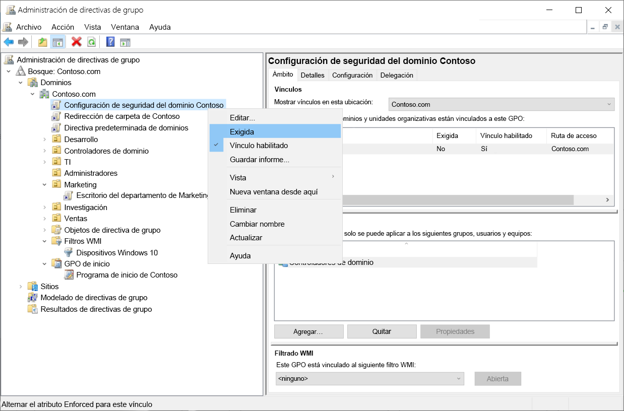Image resolution: width=624 pixels, height=411 pixels.
Task: Click the Bosque: Contoso.com forest icon
Action: [21, 72]
